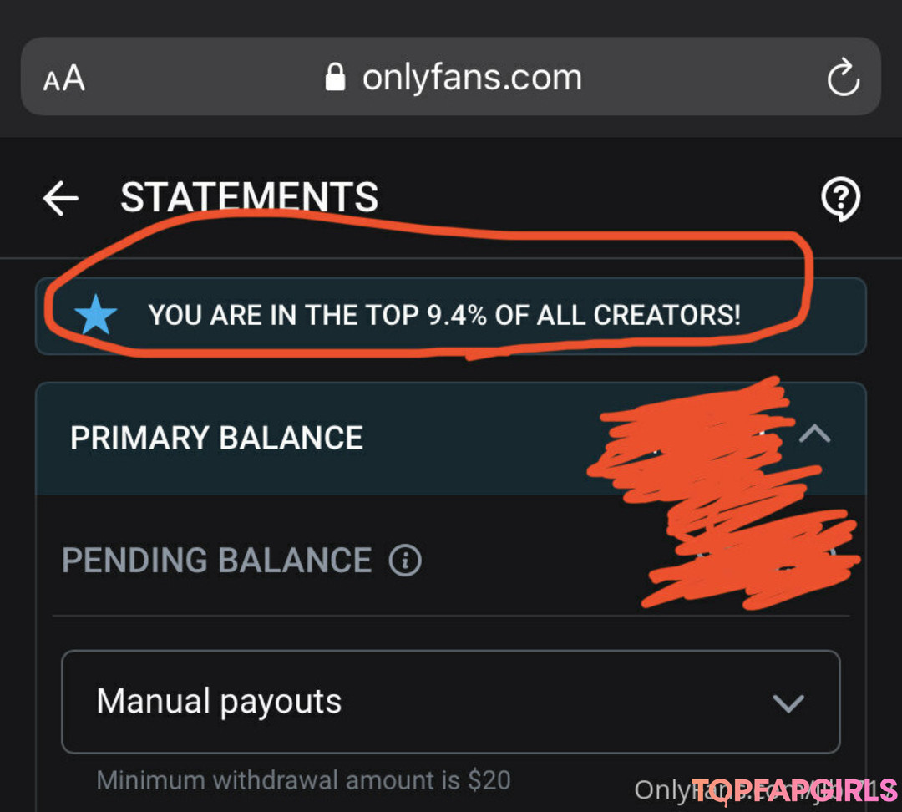The width and height of the screenshot is (902, 812).
Task: Select the Primary Balance header label
Action: tap(216, 438)
